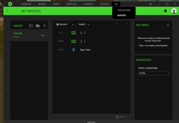This screenshot has width=179, height=123.
Task: Open options for 250 MS macro
Action: coord(43,35)
